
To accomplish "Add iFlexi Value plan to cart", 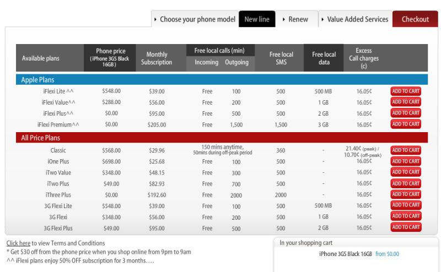I will pos(406,102).
